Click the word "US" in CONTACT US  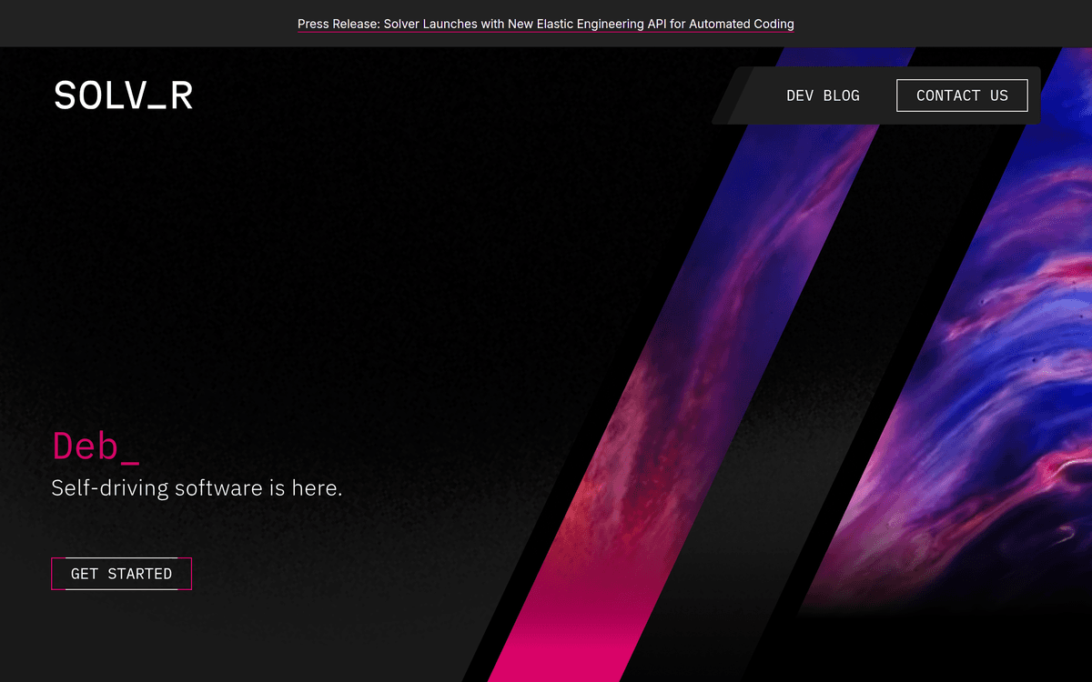click(x=998, y=95)
